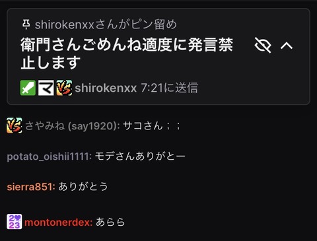This screenshot has width=317, height=241.
Task: Click the 2023 badge beside montonerdex
Action: click(x=15, y=222)
